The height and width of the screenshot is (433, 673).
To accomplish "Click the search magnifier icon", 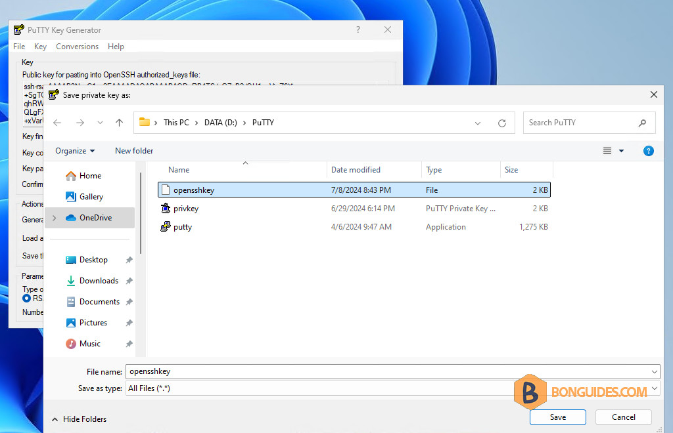I will [642, 123].
